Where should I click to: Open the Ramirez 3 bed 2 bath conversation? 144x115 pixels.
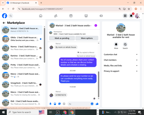(22, 57)
